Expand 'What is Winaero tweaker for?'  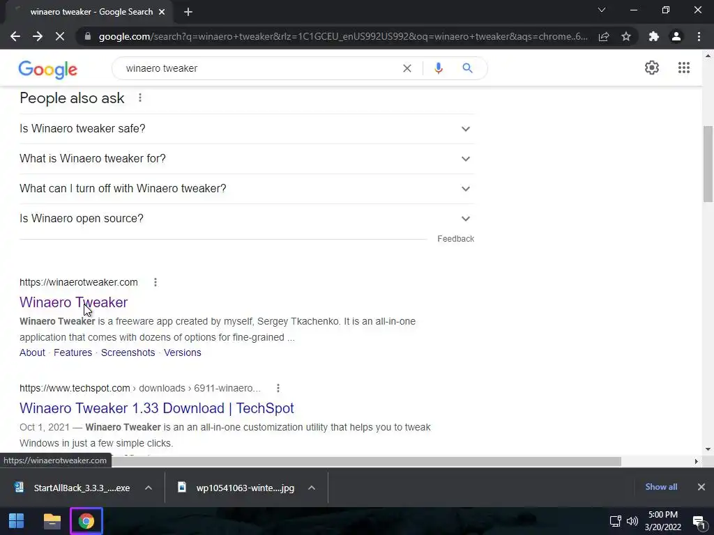[x=247, y=159]
